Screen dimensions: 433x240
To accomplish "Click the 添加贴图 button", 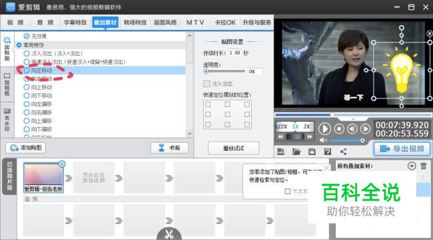I will coord(26,148).
